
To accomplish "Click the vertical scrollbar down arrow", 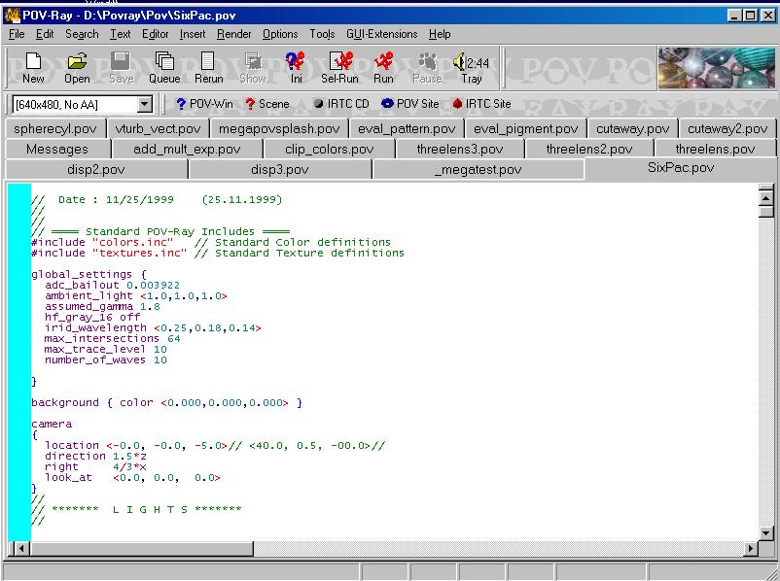I will click(x=764, y=532).
